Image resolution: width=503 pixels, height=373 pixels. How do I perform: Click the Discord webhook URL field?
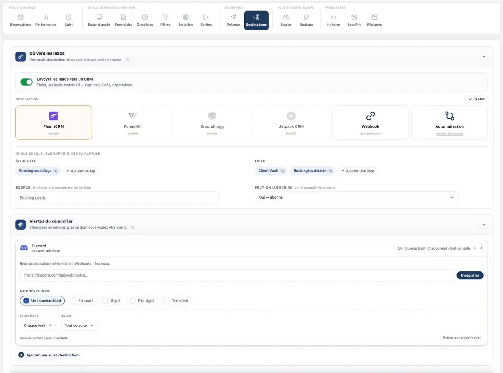pos(237,275)
